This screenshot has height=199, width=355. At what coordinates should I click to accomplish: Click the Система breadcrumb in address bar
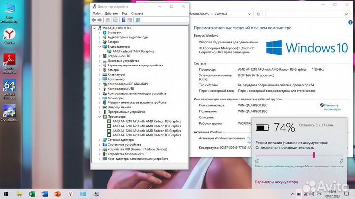[221, 14]
